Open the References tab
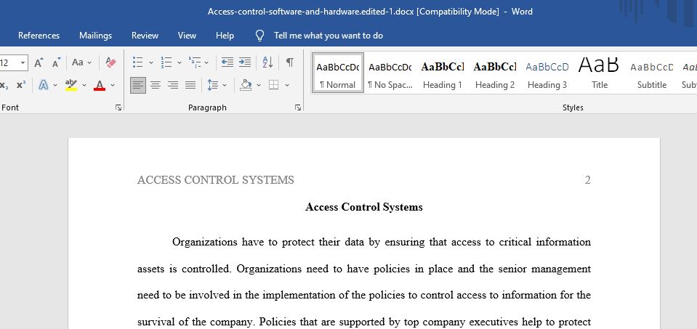 click(x=39, y=36)
